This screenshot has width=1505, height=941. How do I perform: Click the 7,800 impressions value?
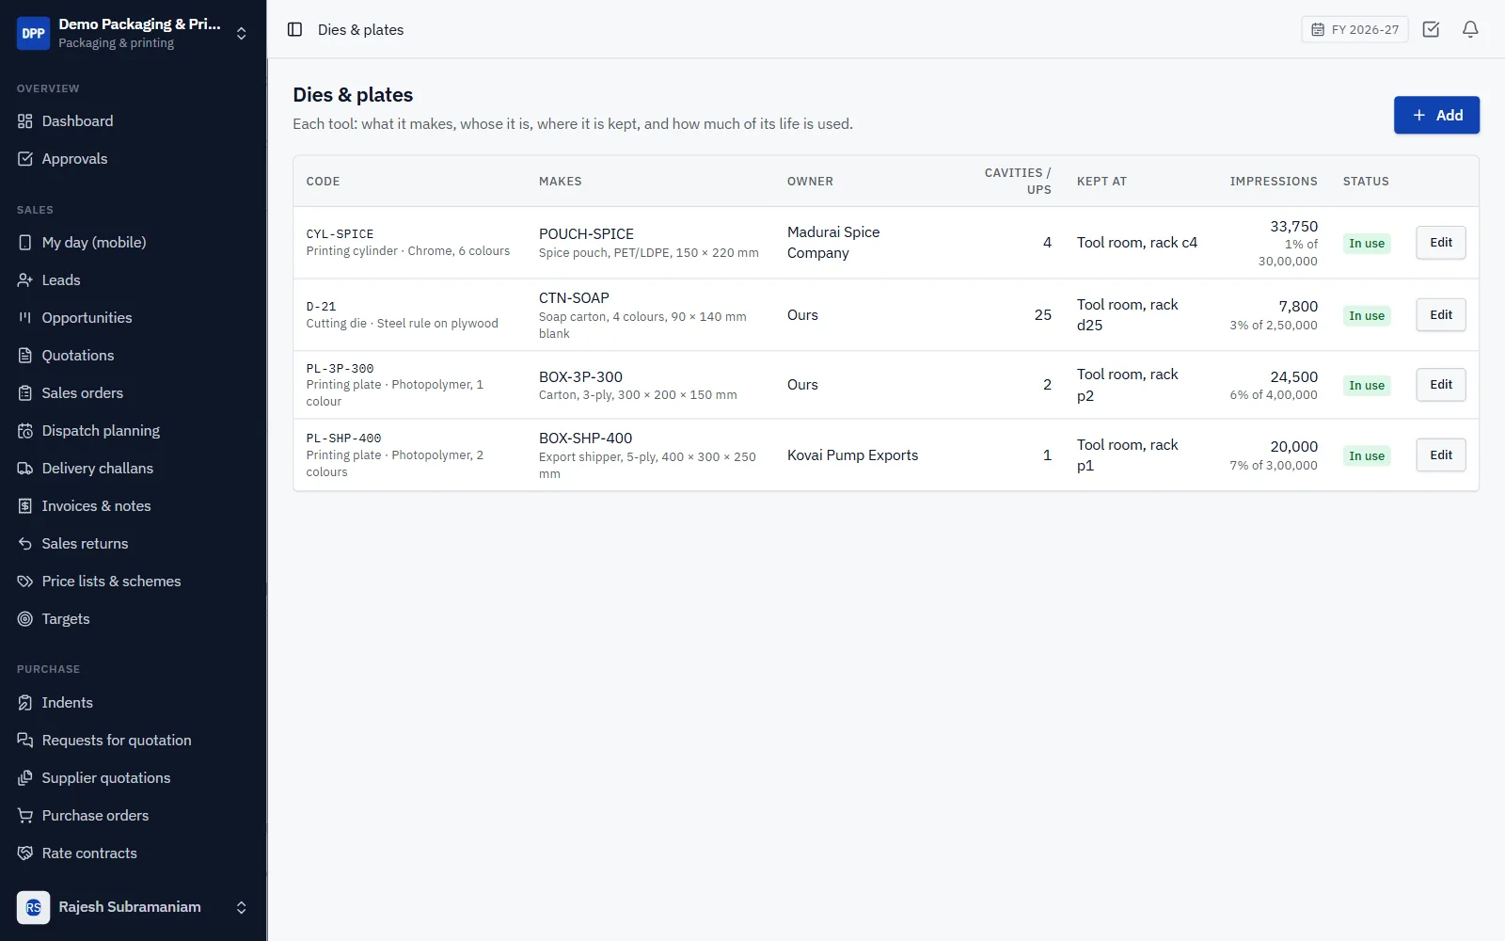[1298, 307]
